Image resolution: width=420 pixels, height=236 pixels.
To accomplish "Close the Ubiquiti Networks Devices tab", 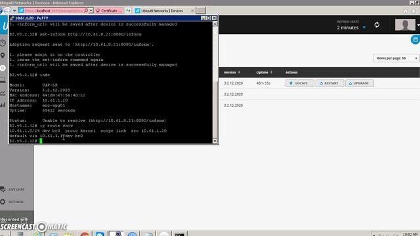I will coord(192,10).
